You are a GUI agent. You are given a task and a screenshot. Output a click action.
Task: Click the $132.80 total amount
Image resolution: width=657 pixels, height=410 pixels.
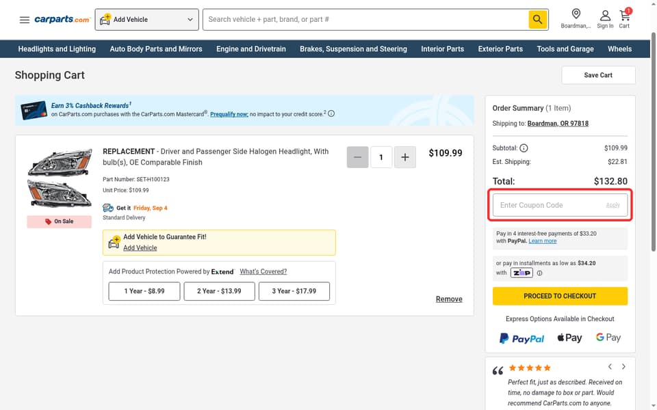(610, 182)
